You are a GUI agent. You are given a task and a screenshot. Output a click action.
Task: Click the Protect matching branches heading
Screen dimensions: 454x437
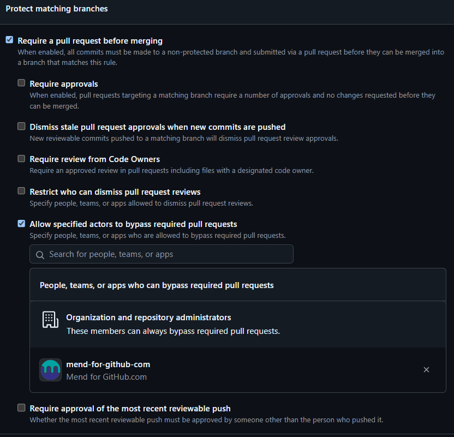coord(56,9)
